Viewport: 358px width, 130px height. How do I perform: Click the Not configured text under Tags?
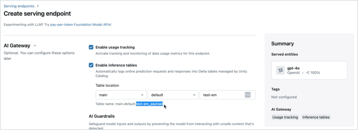click(284, 97)
